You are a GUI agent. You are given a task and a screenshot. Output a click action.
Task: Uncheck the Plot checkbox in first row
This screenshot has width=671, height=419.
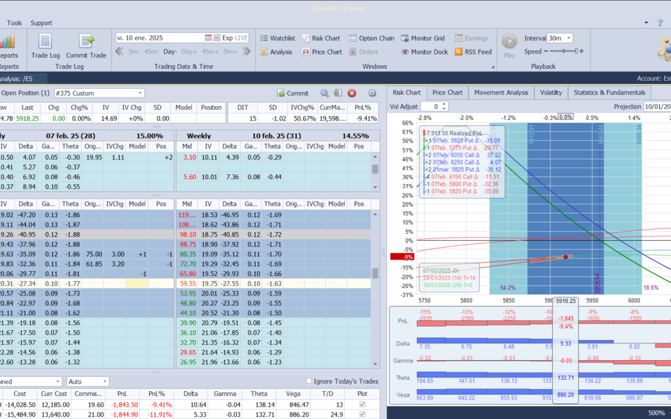pyautogui.click(x=363, y=405)
